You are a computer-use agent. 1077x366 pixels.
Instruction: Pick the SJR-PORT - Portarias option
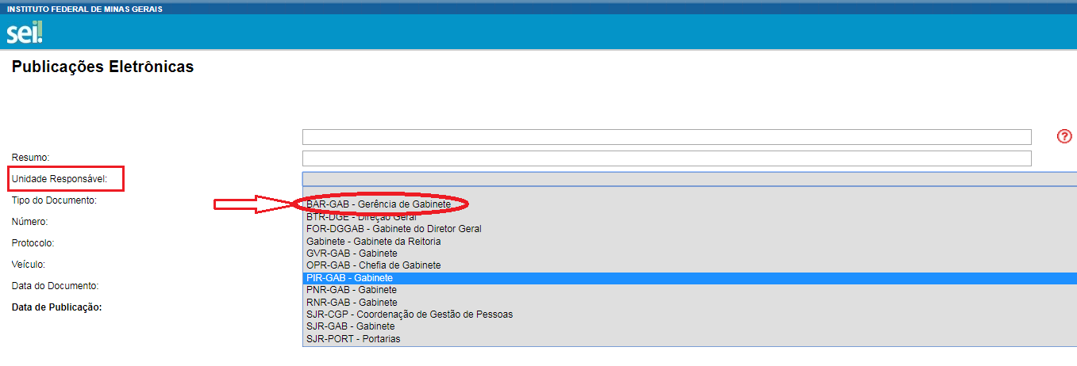pos(353,339)
